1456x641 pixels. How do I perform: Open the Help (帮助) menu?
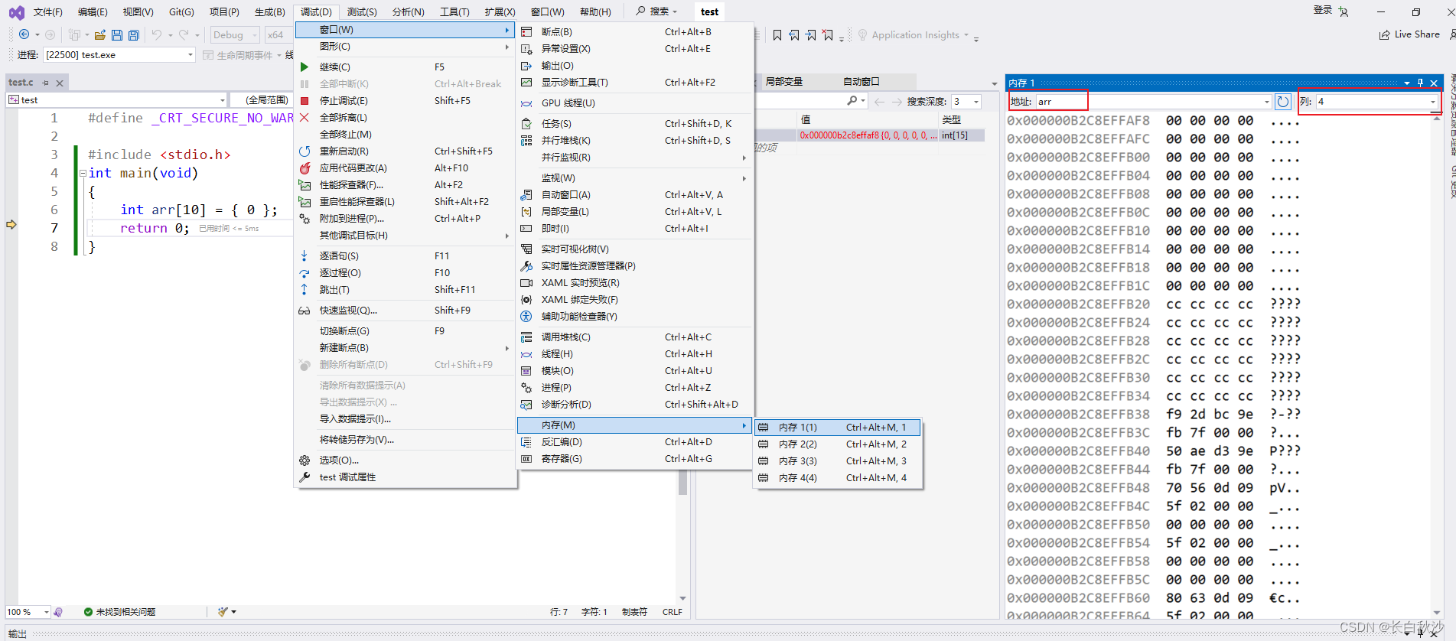click(x=595, y=11)
